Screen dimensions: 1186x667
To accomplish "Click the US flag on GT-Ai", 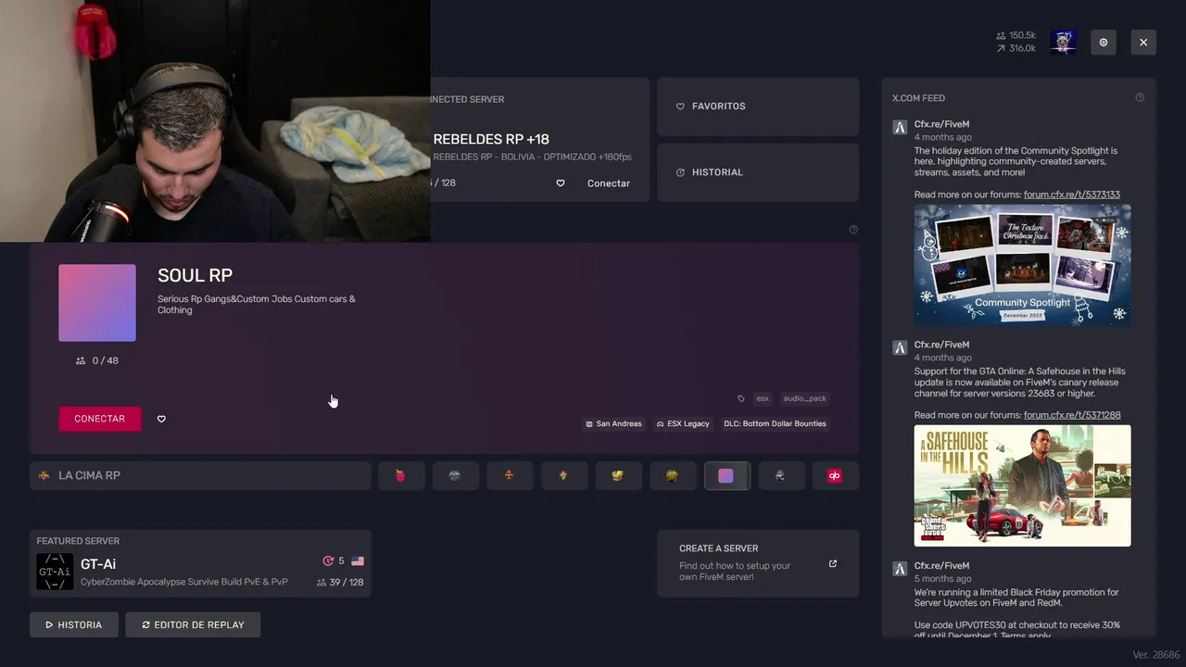I will pyautogui.click(x=358, y=561).
